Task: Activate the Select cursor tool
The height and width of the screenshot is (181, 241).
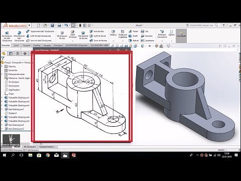Action: tap(73, 25)
